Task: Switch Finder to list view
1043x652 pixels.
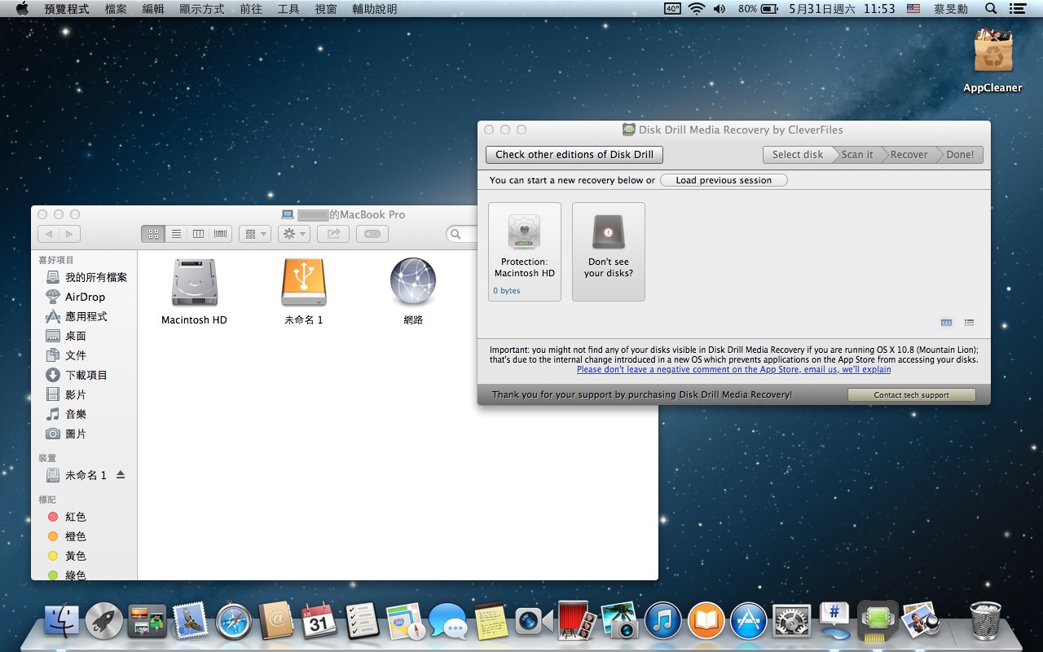Action: (x=176, y=234)
